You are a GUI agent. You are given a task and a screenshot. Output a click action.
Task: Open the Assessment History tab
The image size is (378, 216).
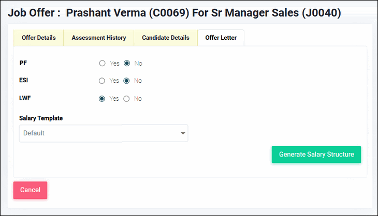(x=98, y=38)
